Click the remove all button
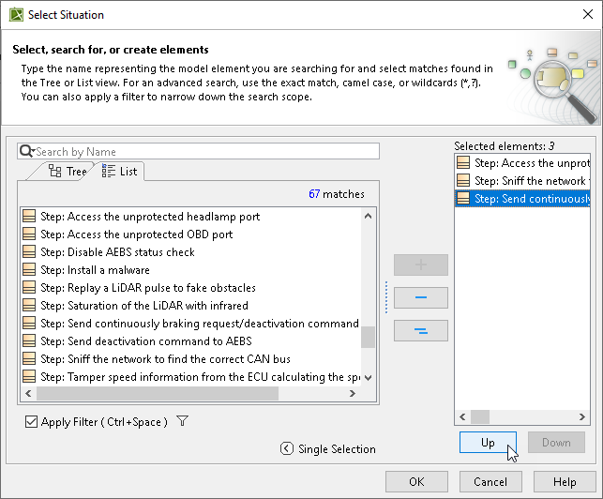Image resolution: width=603 pixels, height=499 pixels. [420, 331]
